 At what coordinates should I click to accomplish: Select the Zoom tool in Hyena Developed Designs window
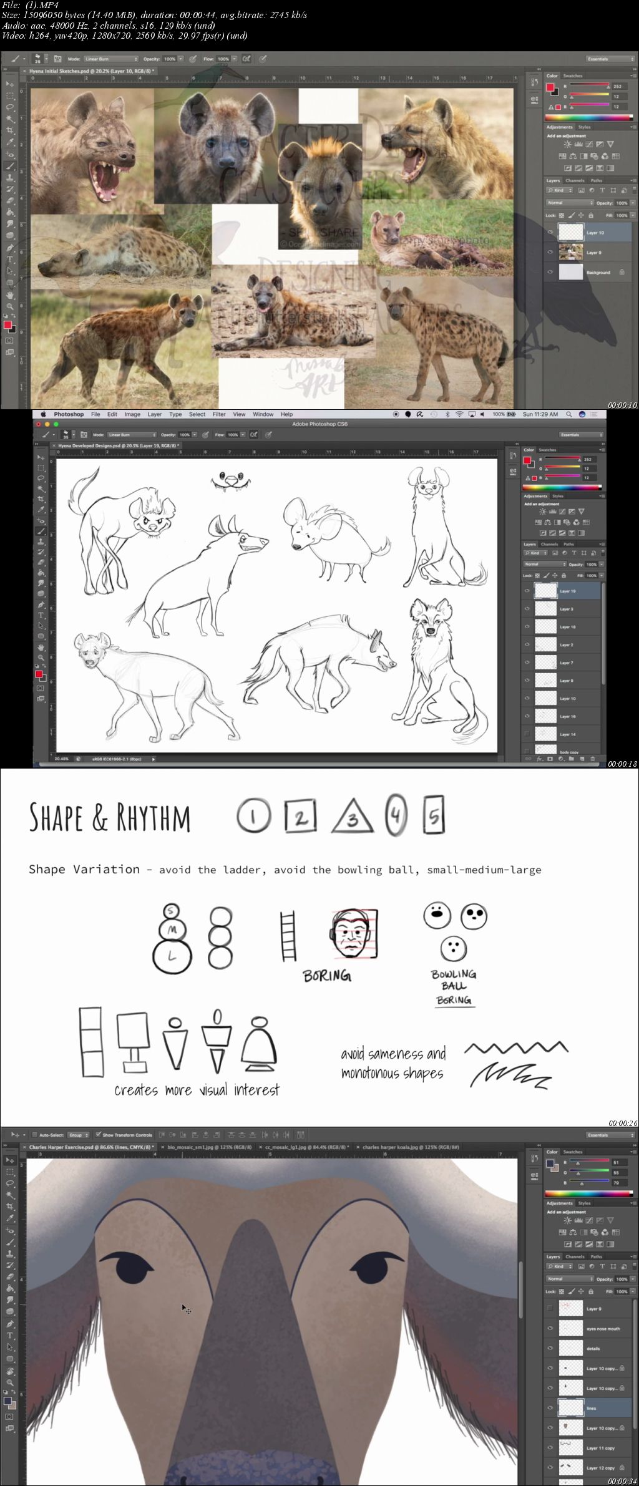[x=41, y=658]
